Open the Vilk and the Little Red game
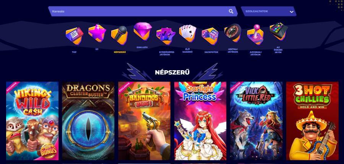This screenshot has height=164, width=344. click(x=256, y=121)
